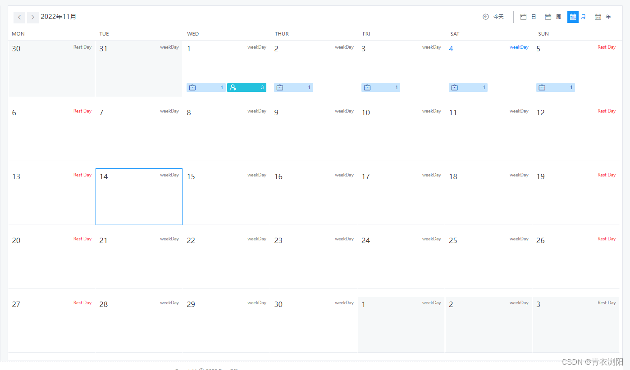Go to next month with right chevron

pyautogui.click(x=33, y=17)
